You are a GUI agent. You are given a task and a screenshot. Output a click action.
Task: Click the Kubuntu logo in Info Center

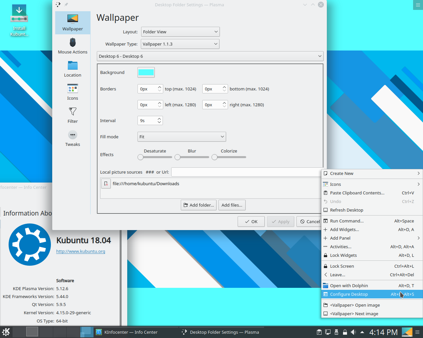point(30,244)
